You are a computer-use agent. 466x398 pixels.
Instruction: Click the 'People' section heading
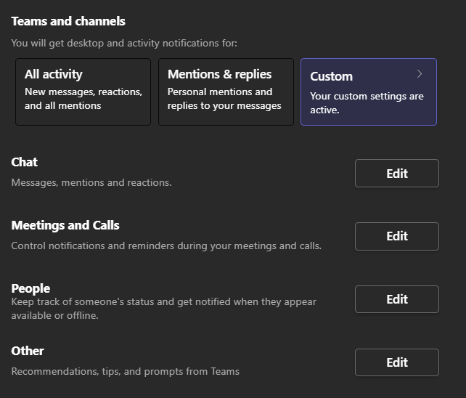click(30, 288)
